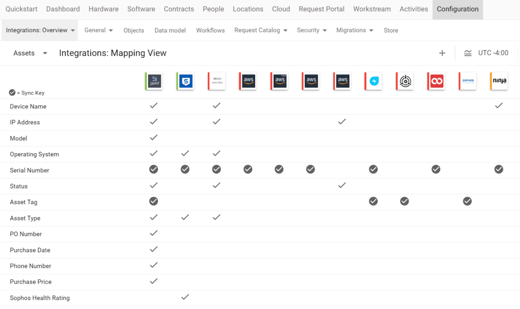
Task: Expand the Migrations dropdown
Action: (355, 30)
